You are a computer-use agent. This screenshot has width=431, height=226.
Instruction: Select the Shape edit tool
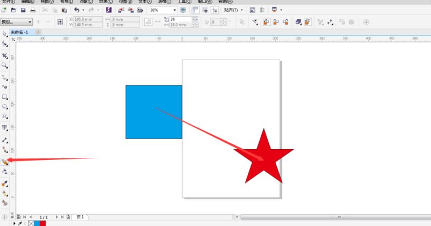[x=5, y=43]
